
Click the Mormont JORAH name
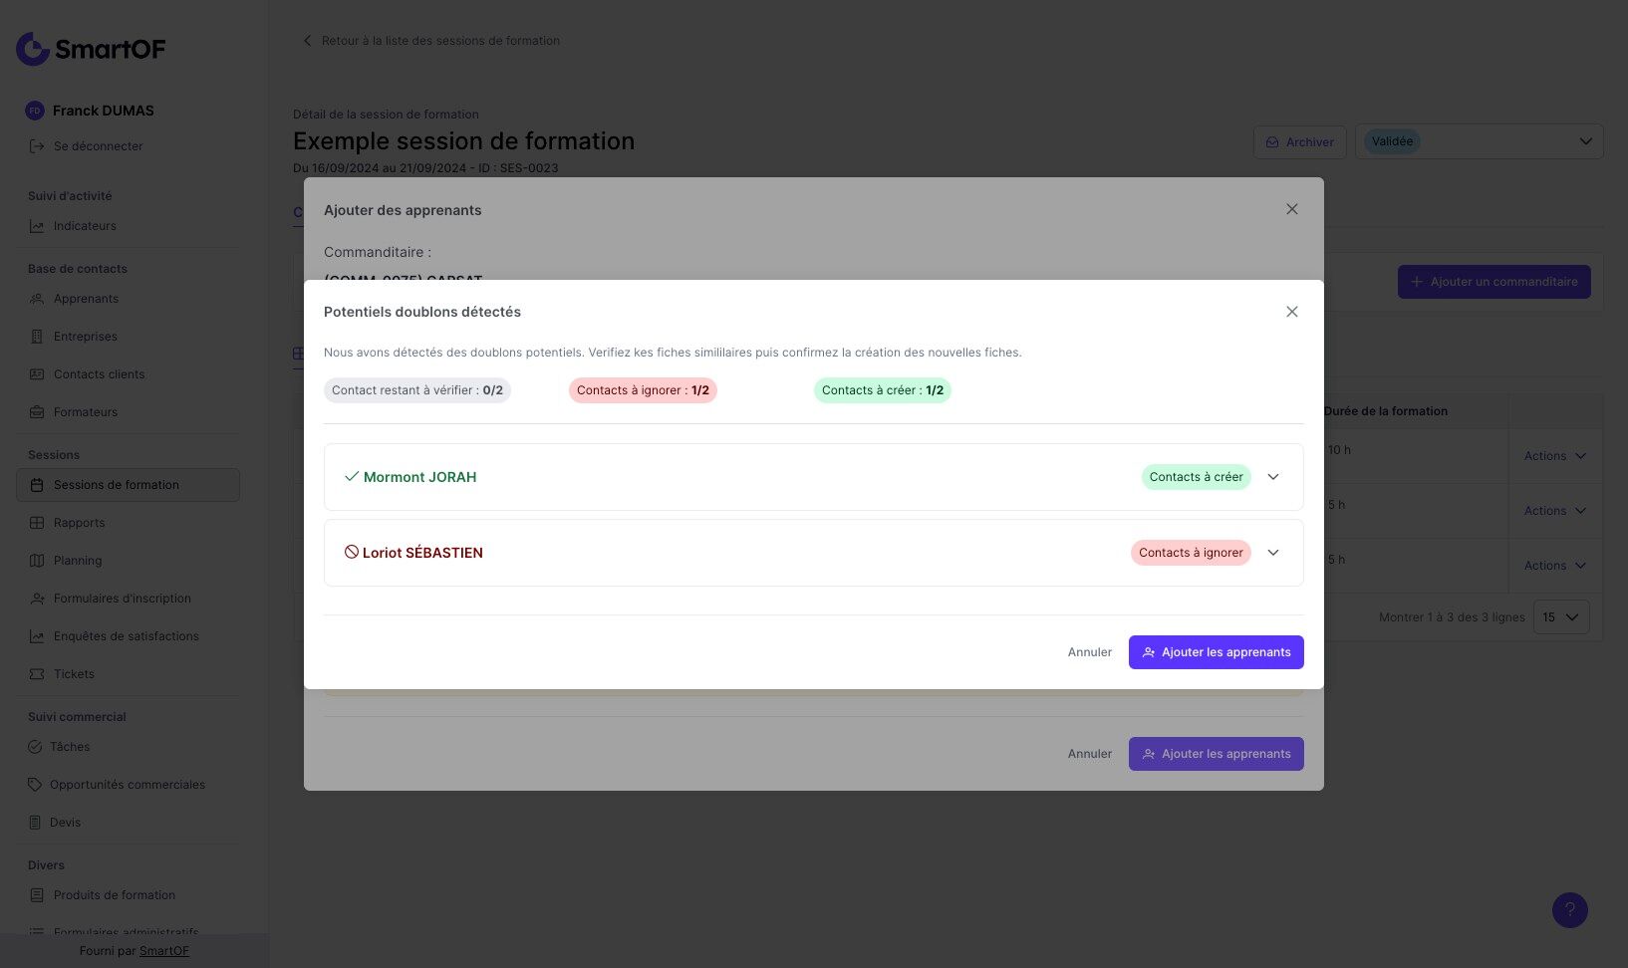[420, 477]
